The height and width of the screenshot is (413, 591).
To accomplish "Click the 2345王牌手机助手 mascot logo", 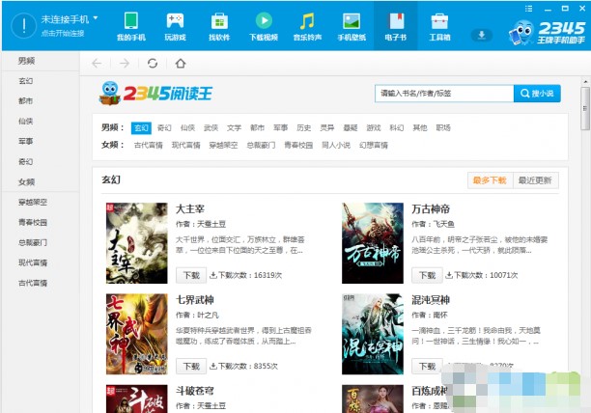I will (x=547, y=33).
